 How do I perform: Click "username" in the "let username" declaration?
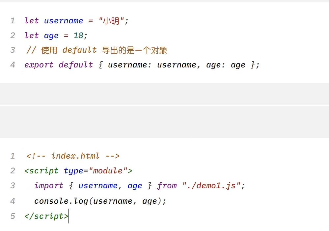pos(64,21)
